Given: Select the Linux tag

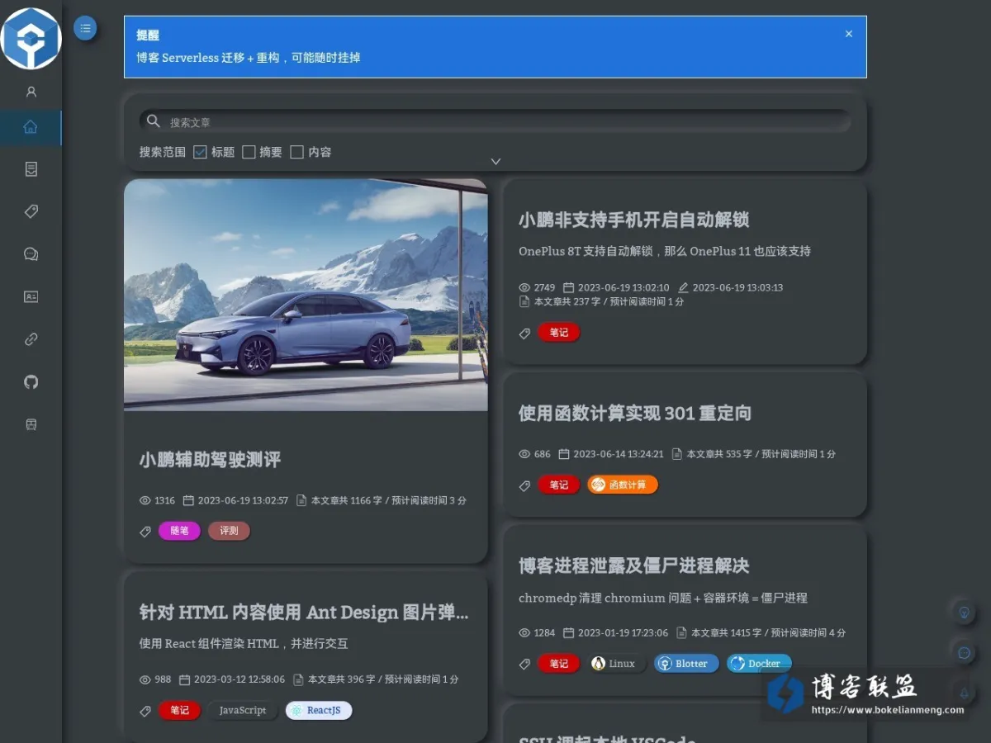Looking at the screenshot, I should 617,664.
